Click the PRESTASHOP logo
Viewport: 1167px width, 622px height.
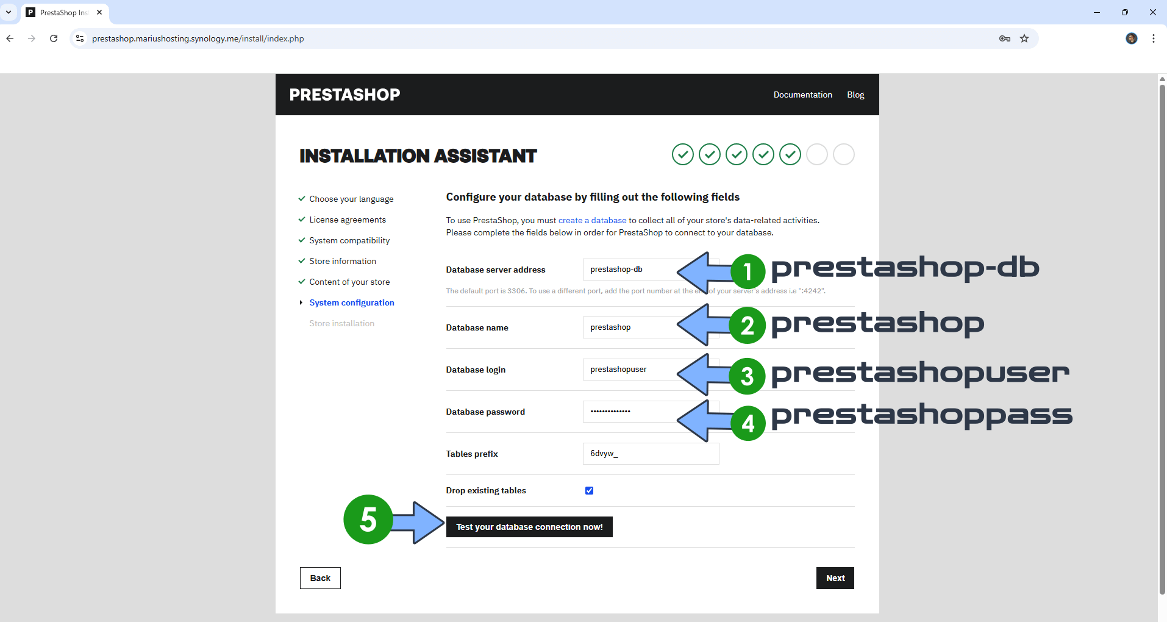344,95
